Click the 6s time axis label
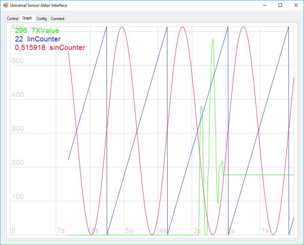 click(x=95, y=230)
